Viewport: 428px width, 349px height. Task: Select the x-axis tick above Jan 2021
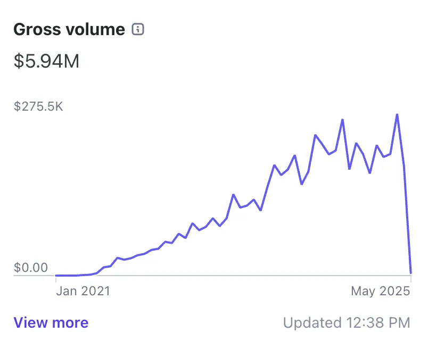point(56,279)
